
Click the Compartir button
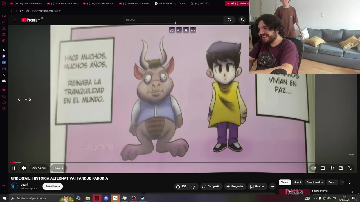point(211,186)
